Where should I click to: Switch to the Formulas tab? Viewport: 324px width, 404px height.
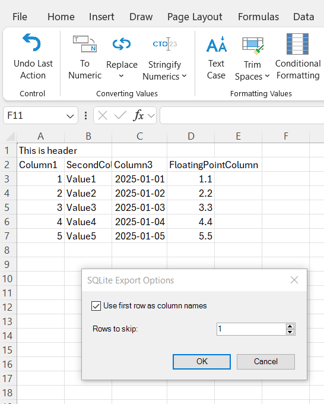tap(258, 17)
